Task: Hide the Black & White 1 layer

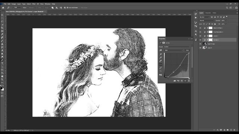Action: 200,28
